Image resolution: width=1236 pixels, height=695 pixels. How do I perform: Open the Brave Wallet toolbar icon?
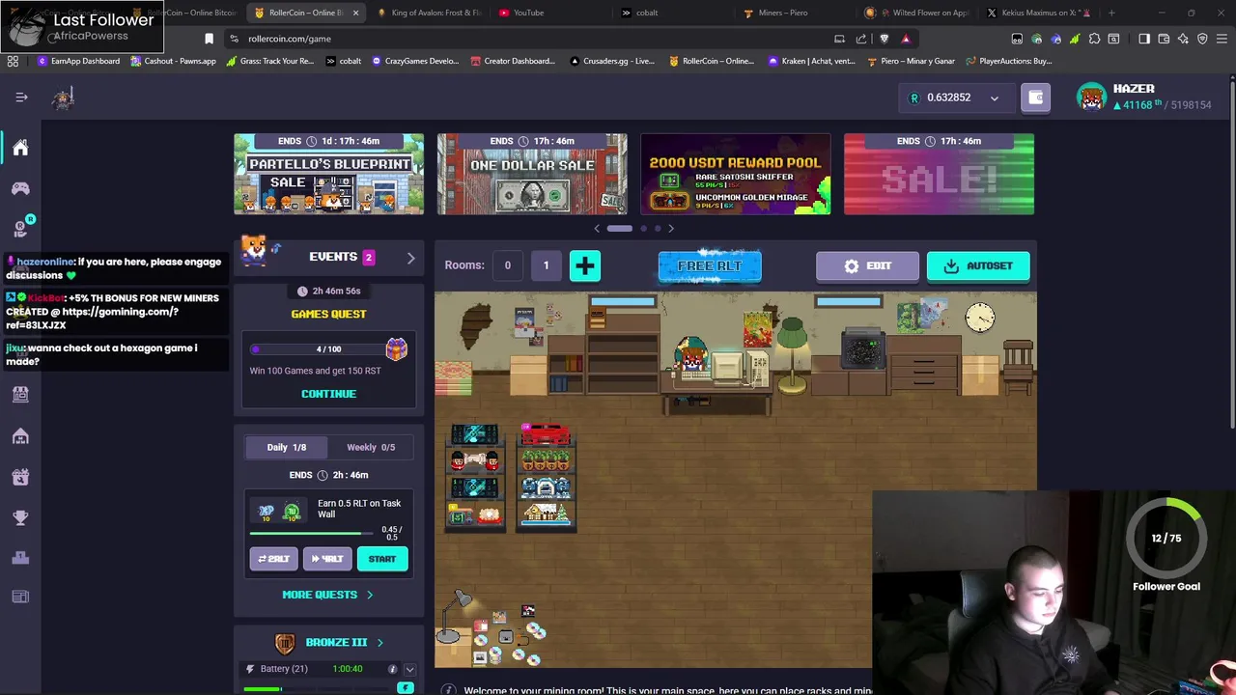(x=1164, y=39)
